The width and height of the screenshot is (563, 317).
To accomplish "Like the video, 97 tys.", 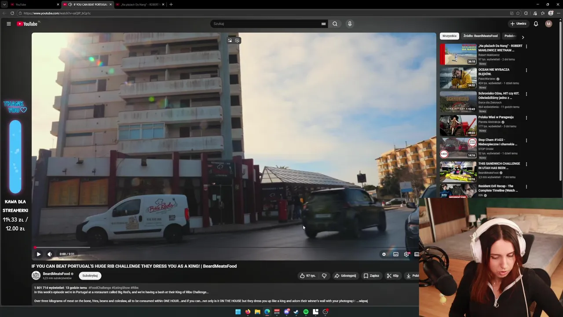I will click(x=308, y=276).
